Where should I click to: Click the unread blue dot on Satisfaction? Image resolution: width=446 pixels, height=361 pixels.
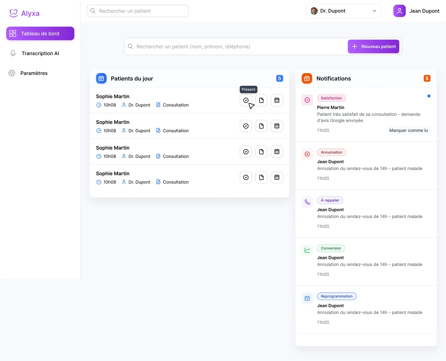pos(429,96)
